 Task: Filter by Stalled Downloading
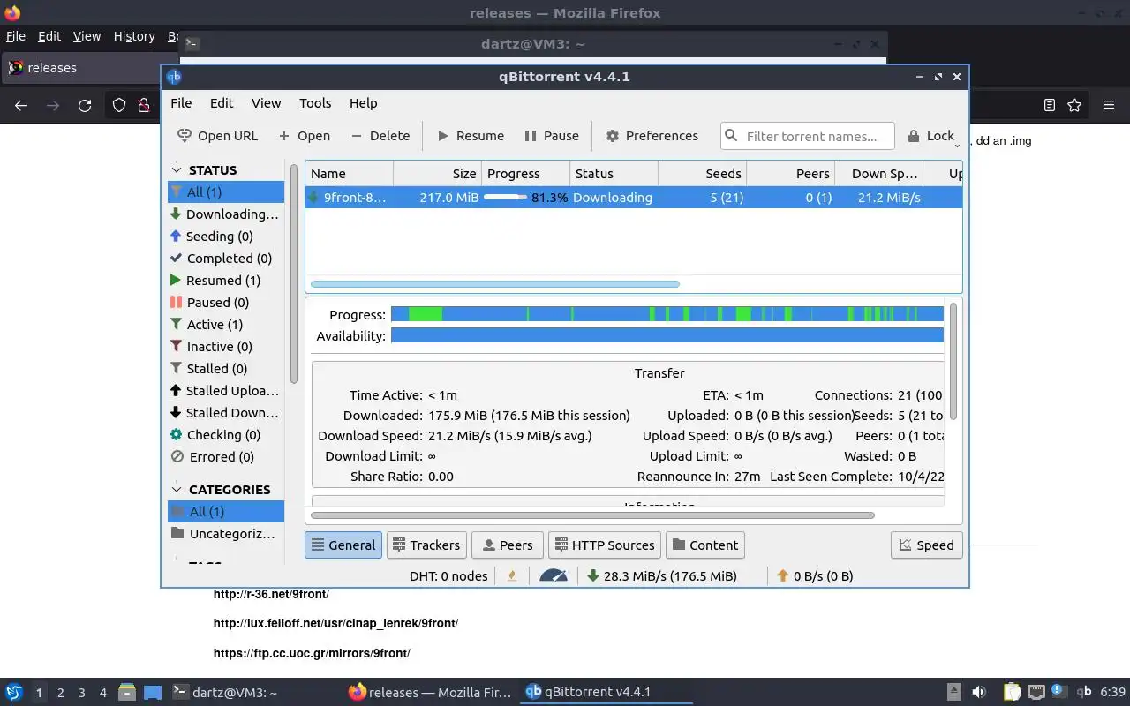226,412
